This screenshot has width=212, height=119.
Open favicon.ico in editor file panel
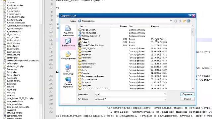pos(12,69)
